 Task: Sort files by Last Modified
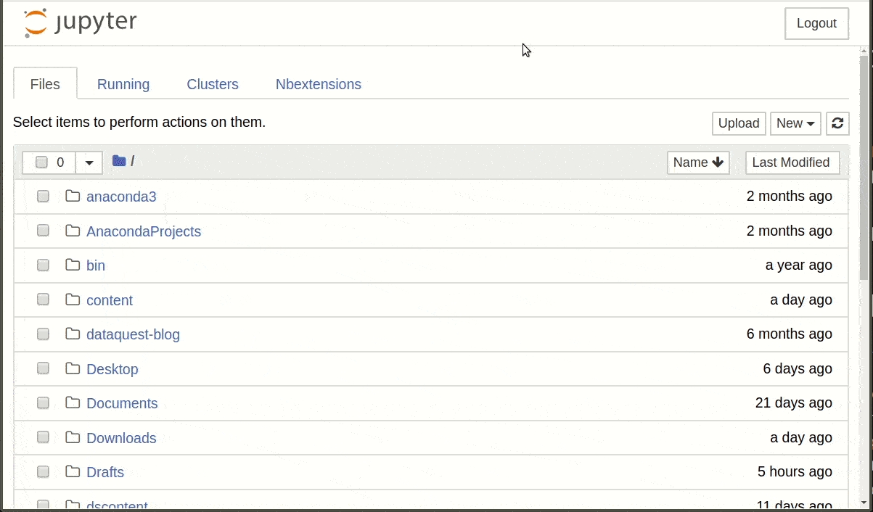pyautogui.click(x=792, y=162)
